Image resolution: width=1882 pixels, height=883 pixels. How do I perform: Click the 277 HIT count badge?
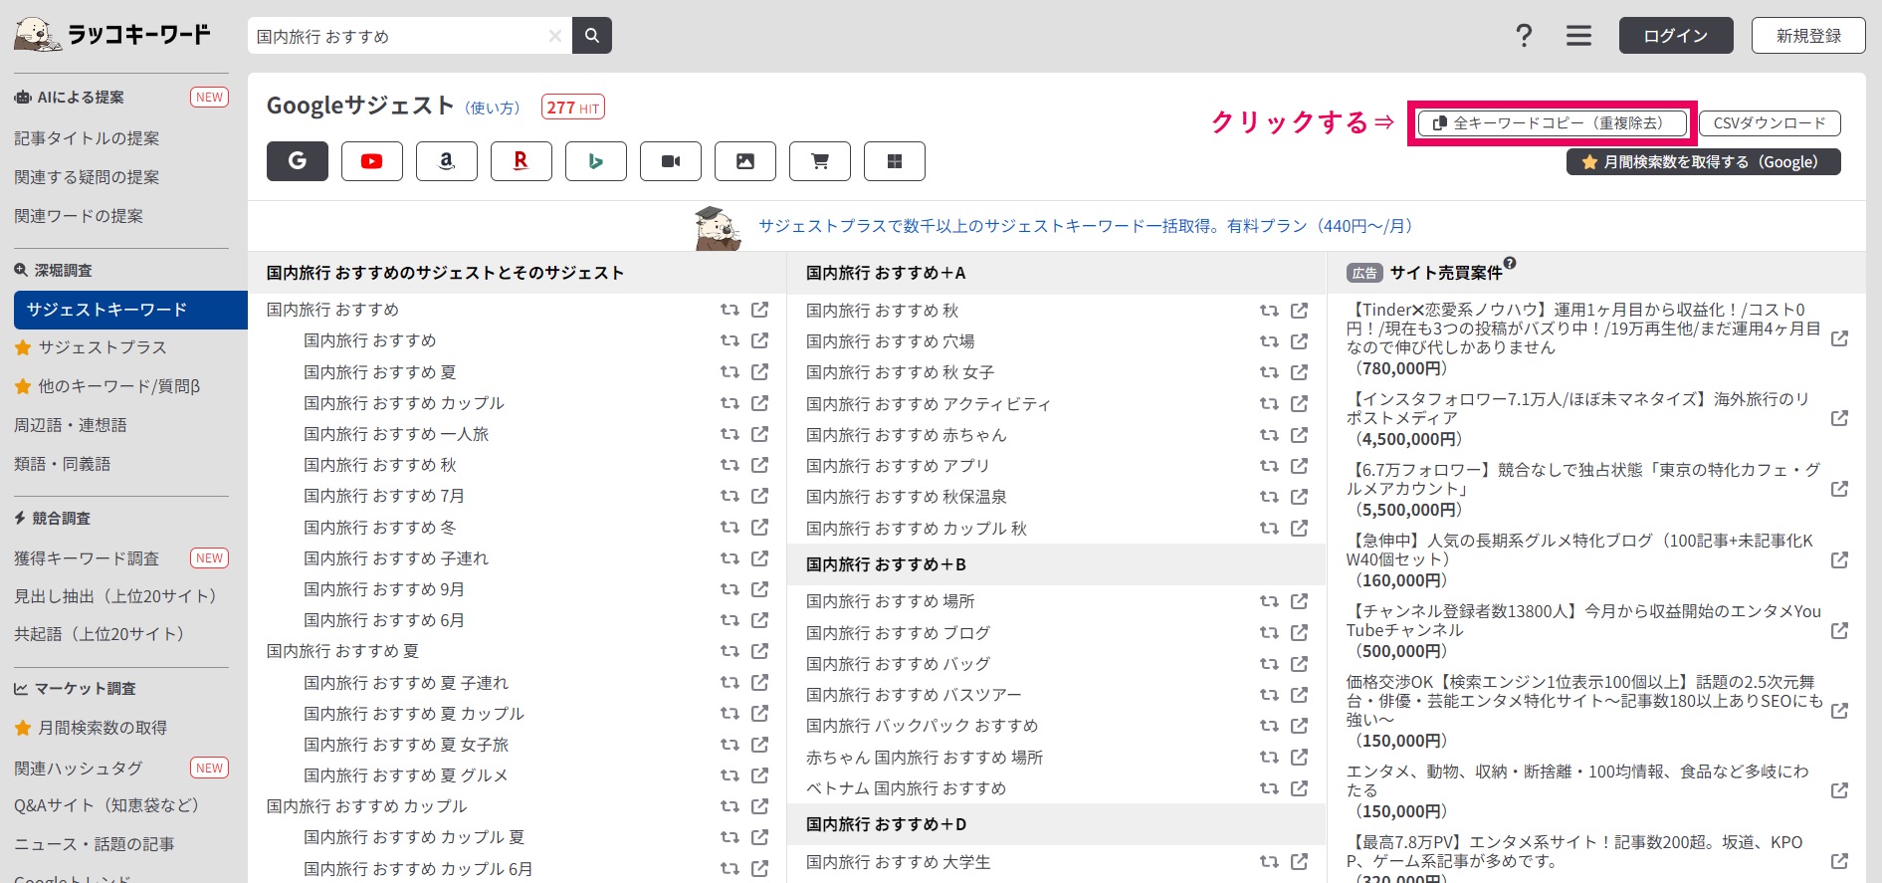click(x=573, y=108)
